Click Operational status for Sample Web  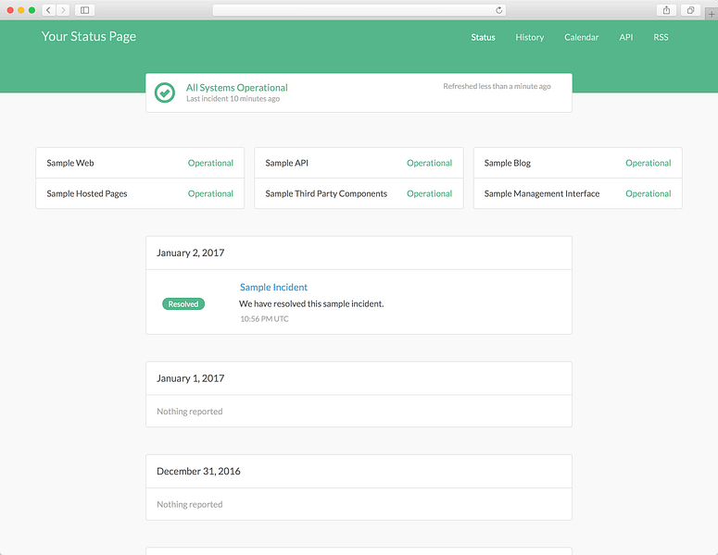(x=210, y=163)
